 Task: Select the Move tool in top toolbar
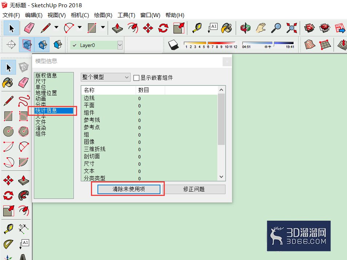pos(148,28)
